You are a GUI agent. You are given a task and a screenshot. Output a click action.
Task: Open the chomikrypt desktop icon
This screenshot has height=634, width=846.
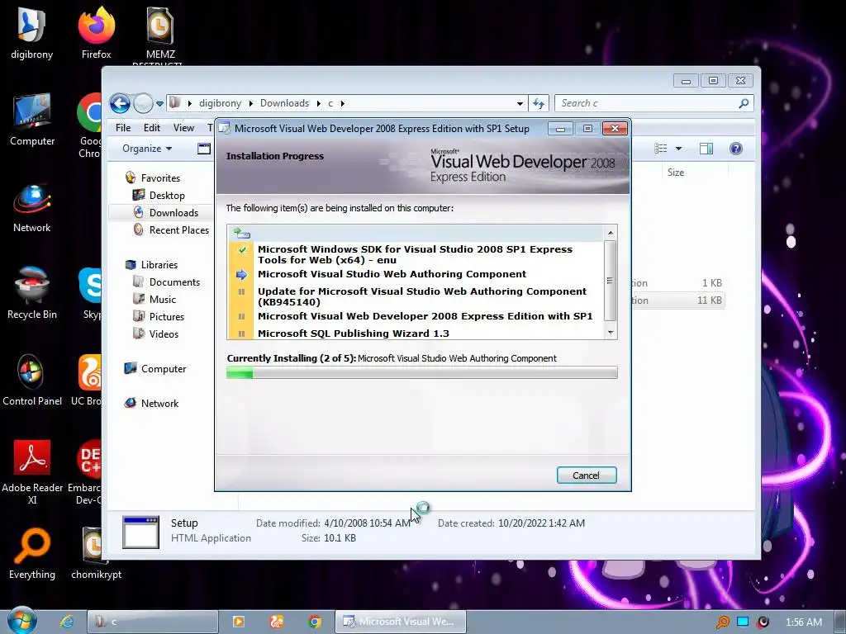coord(96,554)
